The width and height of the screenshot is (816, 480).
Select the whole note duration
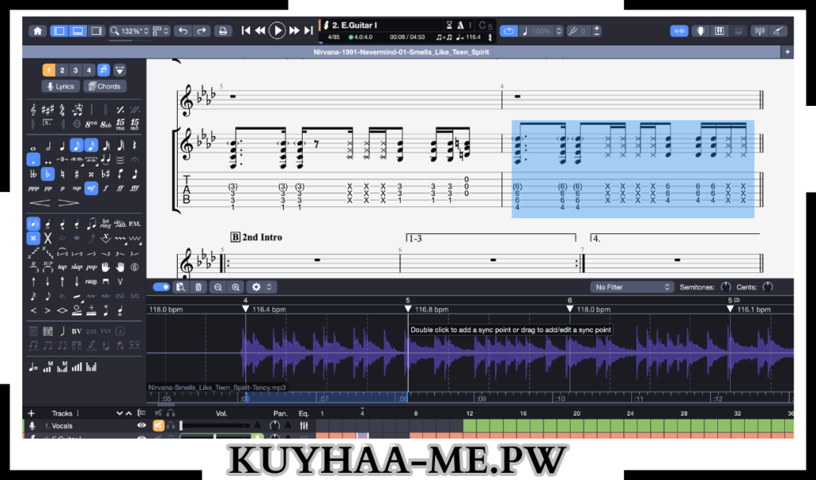33,148
